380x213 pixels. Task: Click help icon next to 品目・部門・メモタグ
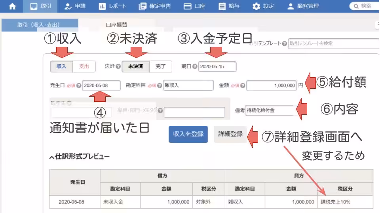(x=160, y=110)
